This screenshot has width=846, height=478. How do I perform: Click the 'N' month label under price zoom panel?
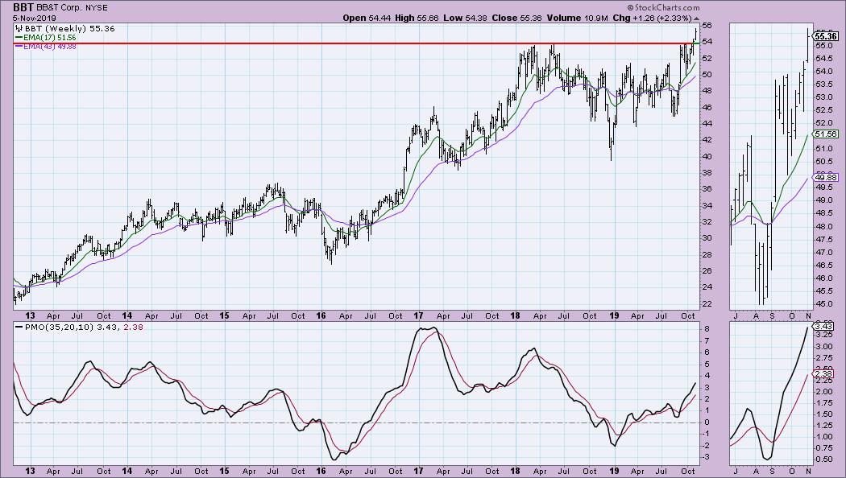click(807, 315)
